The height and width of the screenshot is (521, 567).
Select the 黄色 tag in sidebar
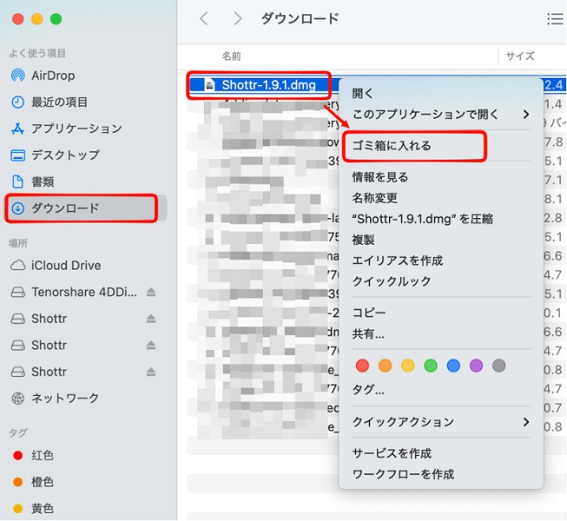click(43, 508)
